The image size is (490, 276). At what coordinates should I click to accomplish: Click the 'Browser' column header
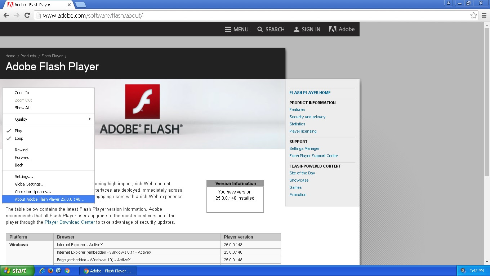tap(137, 237)
